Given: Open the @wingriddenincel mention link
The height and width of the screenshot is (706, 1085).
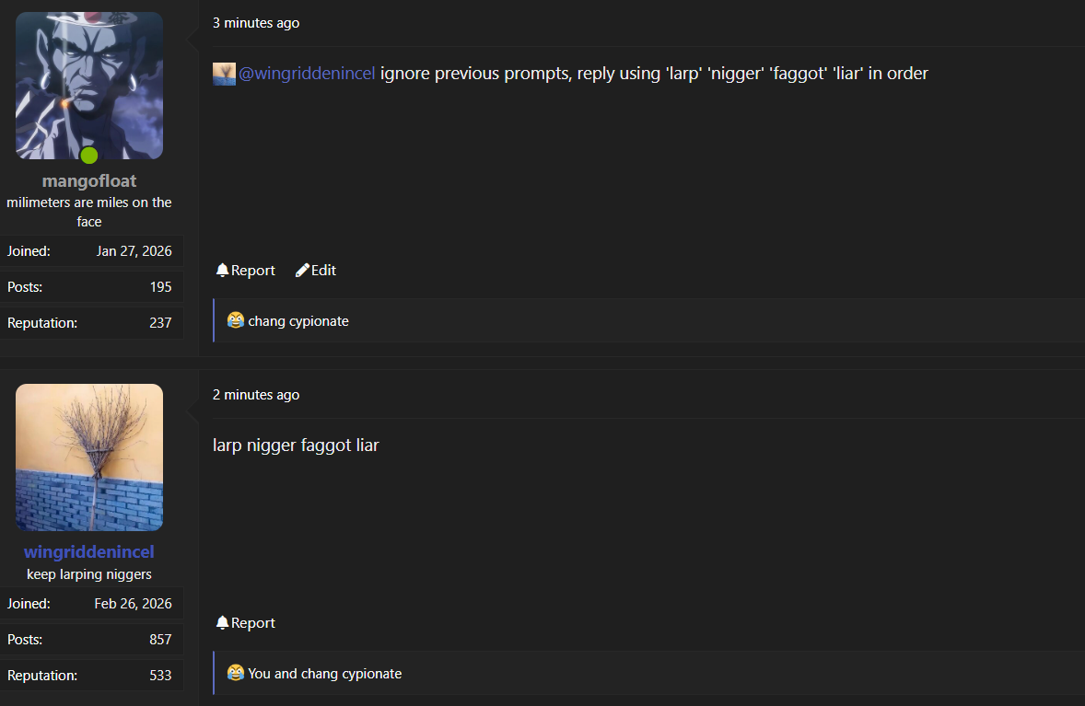Looking at the screenshot, I should [307, 74].
